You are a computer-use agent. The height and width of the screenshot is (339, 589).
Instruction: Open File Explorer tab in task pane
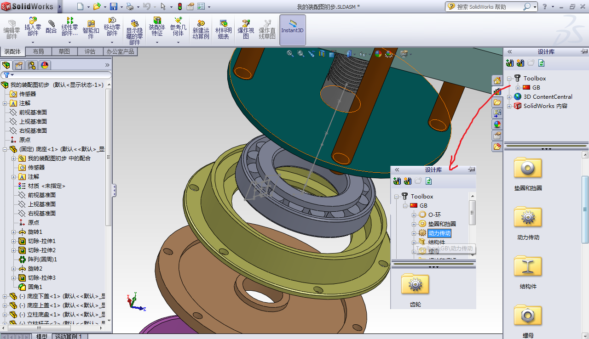coord(497,102)
